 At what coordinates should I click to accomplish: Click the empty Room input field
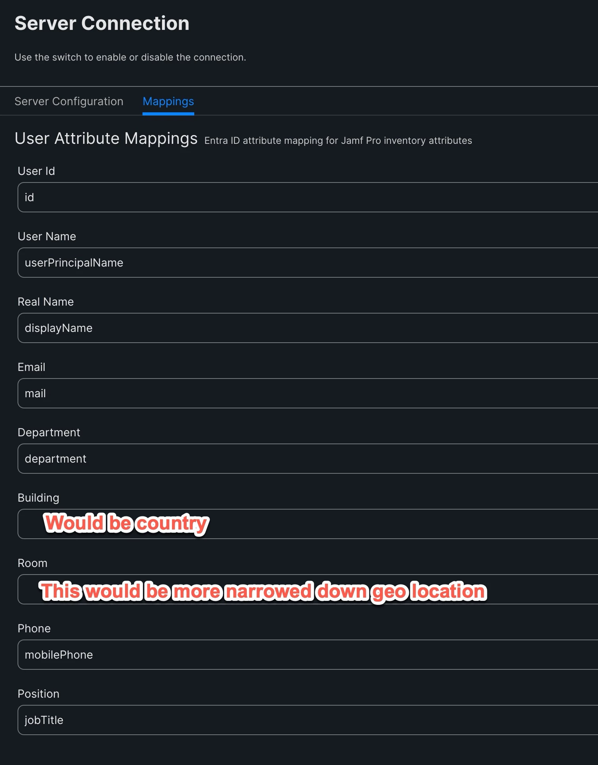[308, 589]
